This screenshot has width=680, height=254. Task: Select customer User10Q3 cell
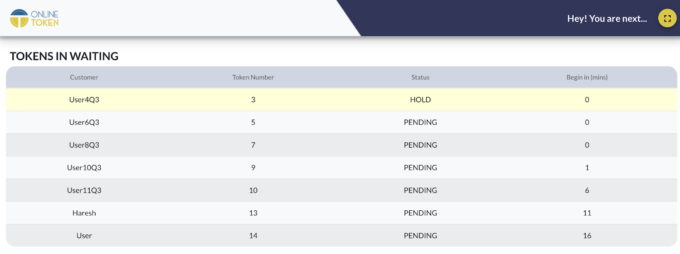coord(84,167)
